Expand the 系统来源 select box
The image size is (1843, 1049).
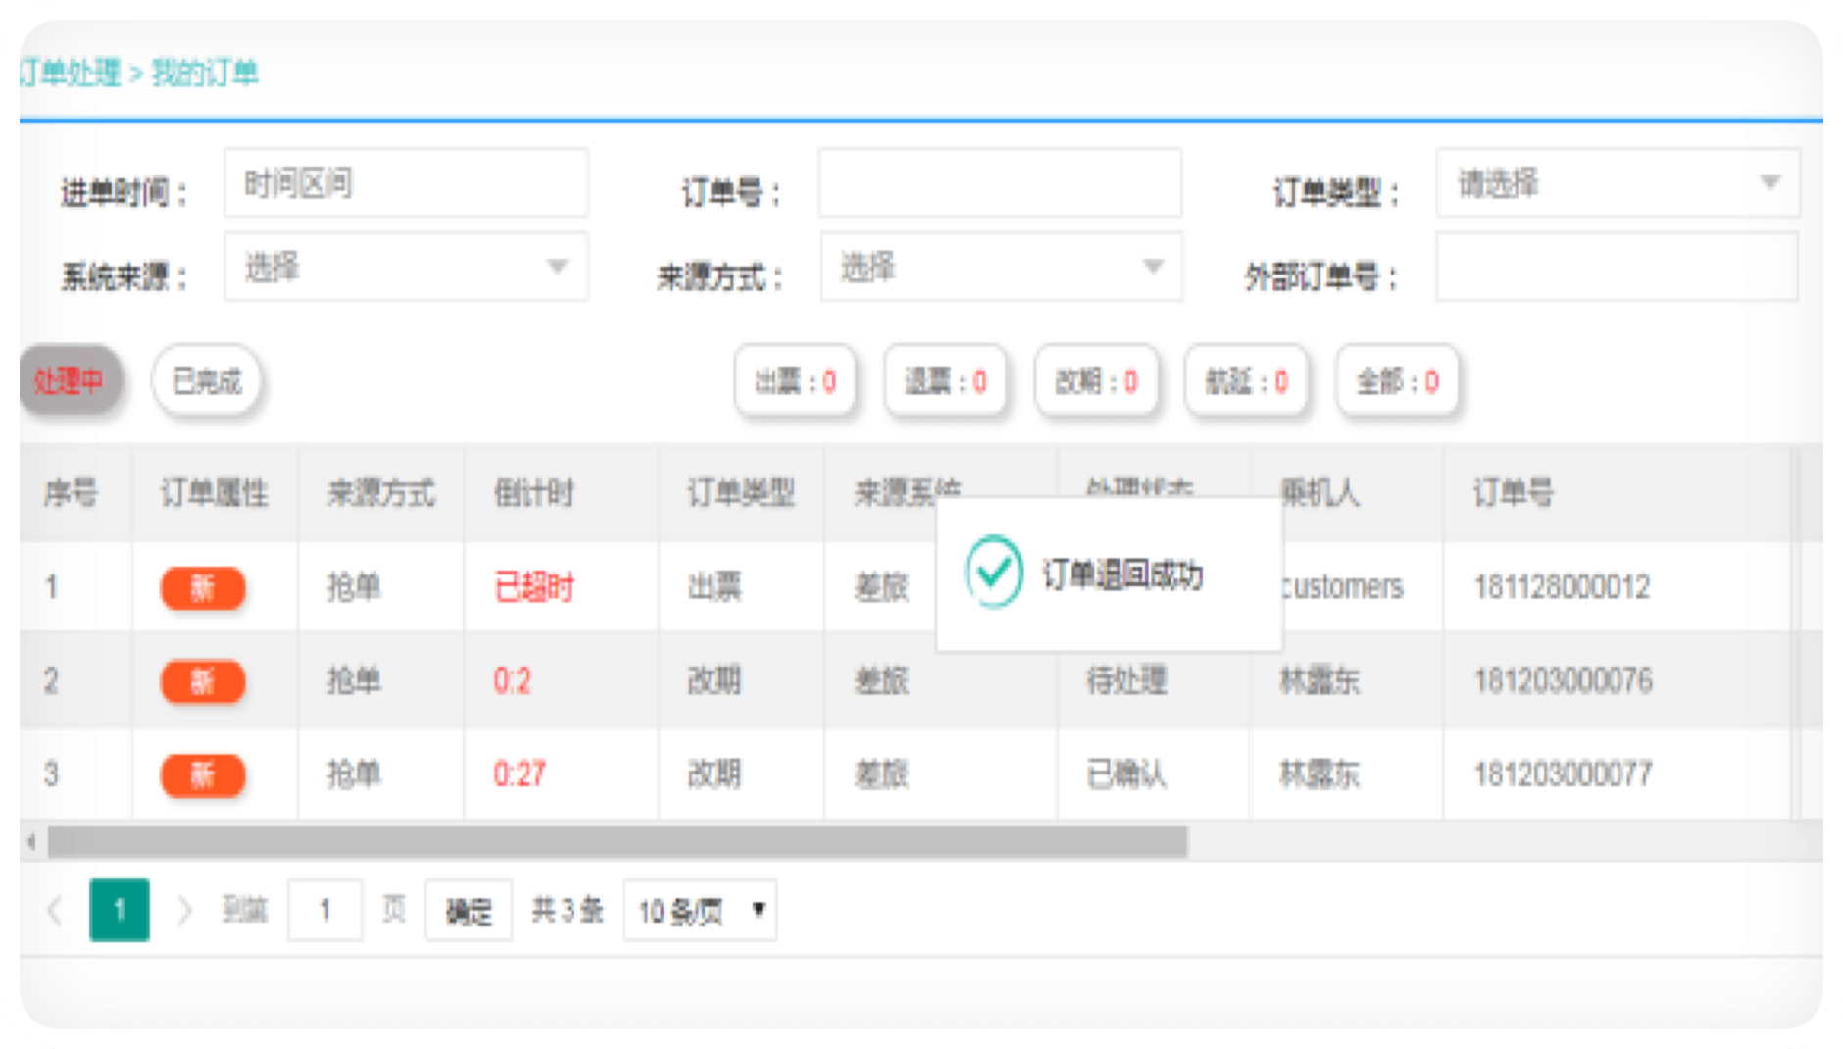[x=406, y=267]
